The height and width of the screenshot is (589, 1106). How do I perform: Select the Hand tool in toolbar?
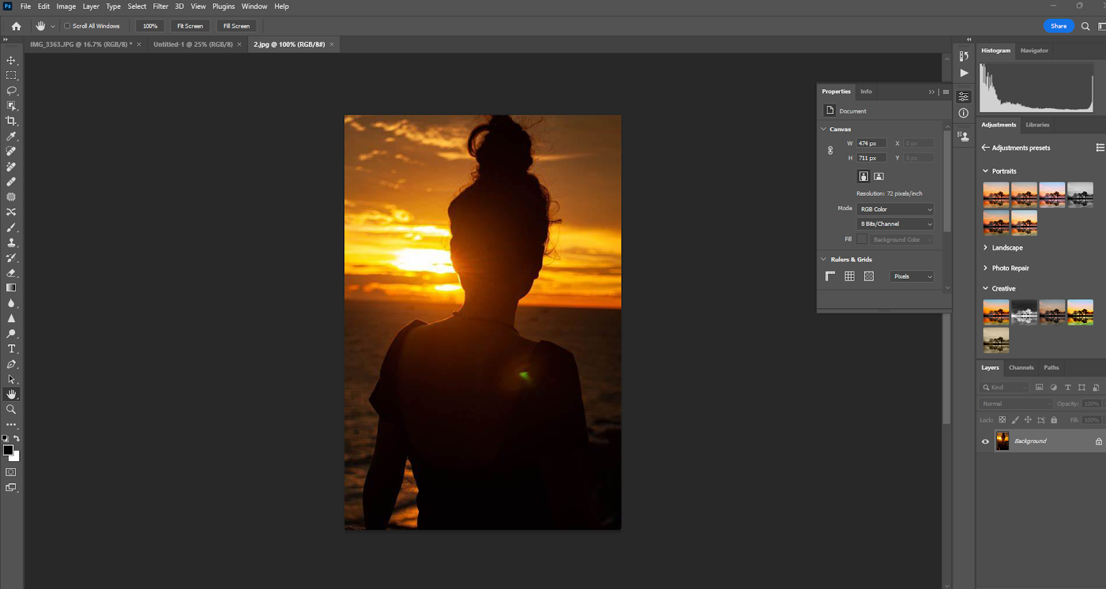(11, 394)
